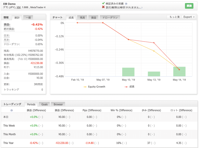Screen dimensions: 200x148
Task: Click the May 13 equity growth point
Action: coord(154,51)
